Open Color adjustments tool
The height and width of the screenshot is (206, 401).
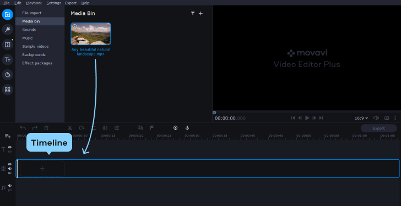click(105, 128)
